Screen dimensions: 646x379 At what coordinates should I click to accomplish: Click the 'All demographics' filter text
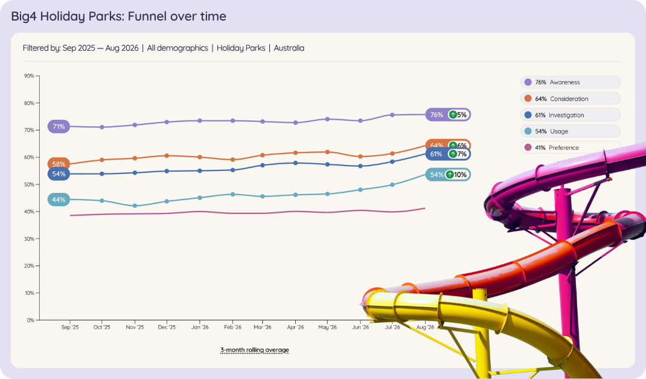point(177,48)
